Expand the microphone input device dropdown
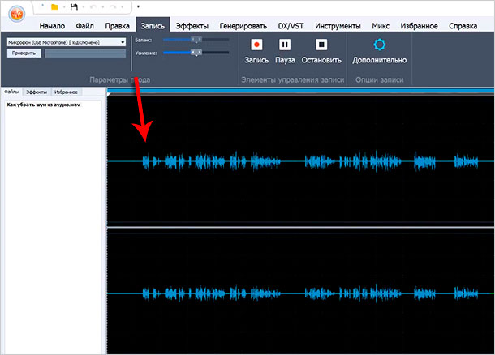Image resolution: width=495 pixels, height=355 pixels. pos(123,42)
